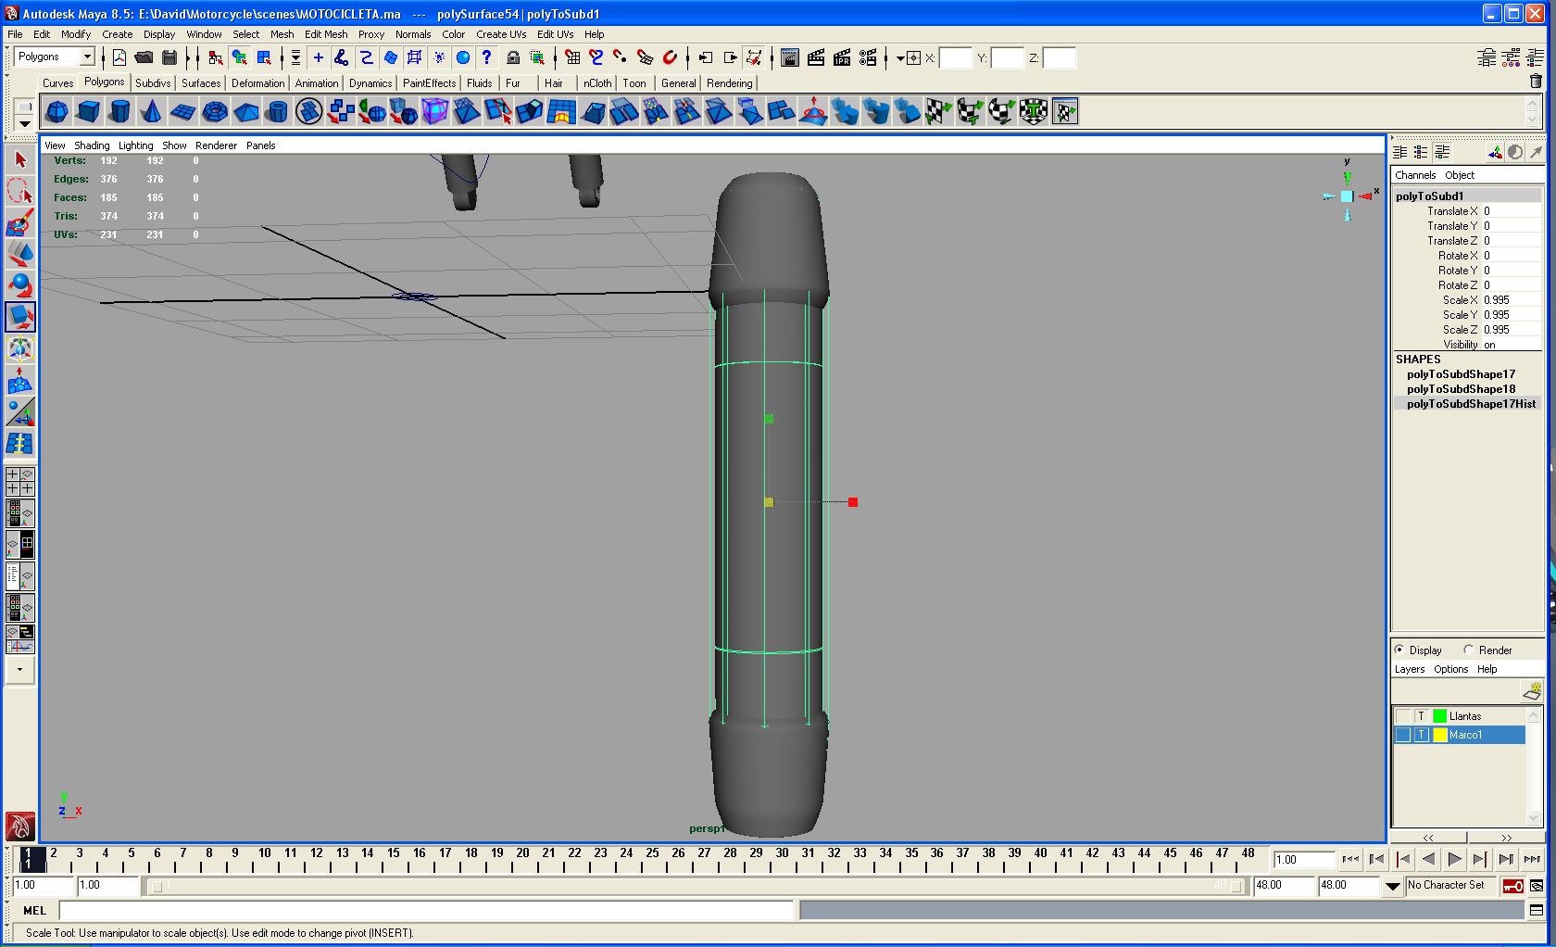Expand the panel layout quick menu arrow
Viewport: 1556px width, 947px height.
pyautogui.click(x=20, y=669)
